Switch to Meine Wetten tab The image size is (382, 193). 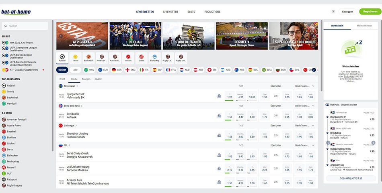click(364, 26)
